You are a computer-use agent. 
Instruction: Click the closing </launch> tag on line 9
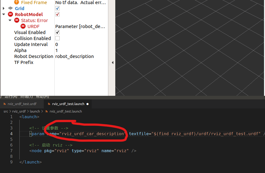[30, 162]
